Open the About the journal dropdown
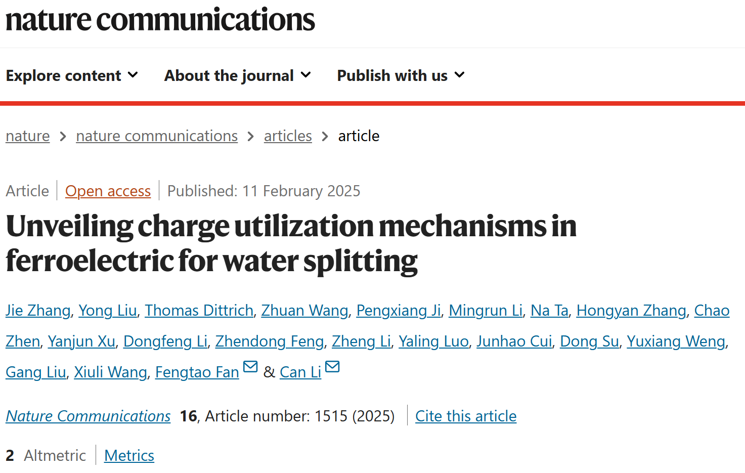The image size is (745, 473). (238, 75)
